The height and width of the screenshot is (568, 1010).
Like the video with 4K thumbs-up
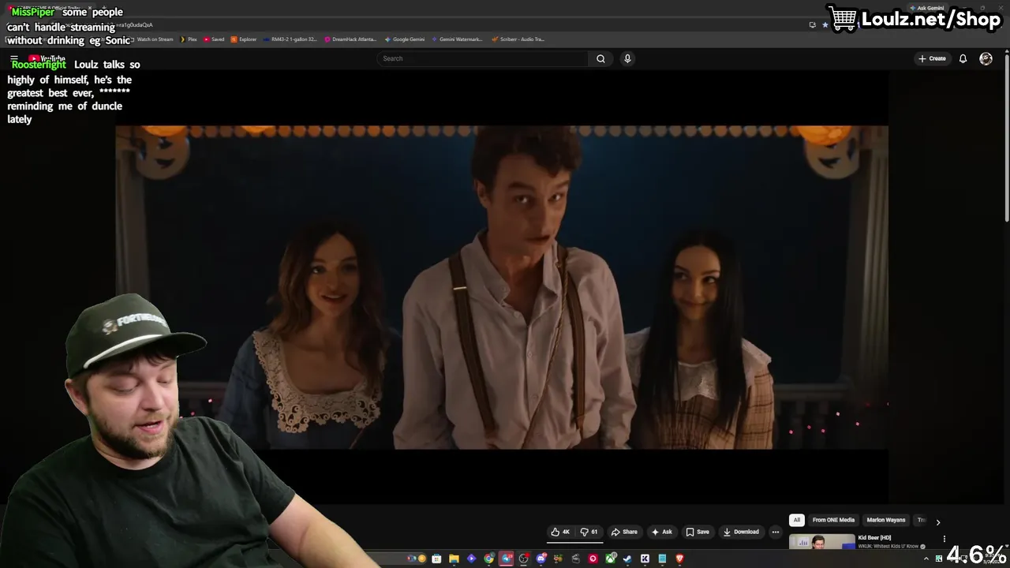(561, 532)
